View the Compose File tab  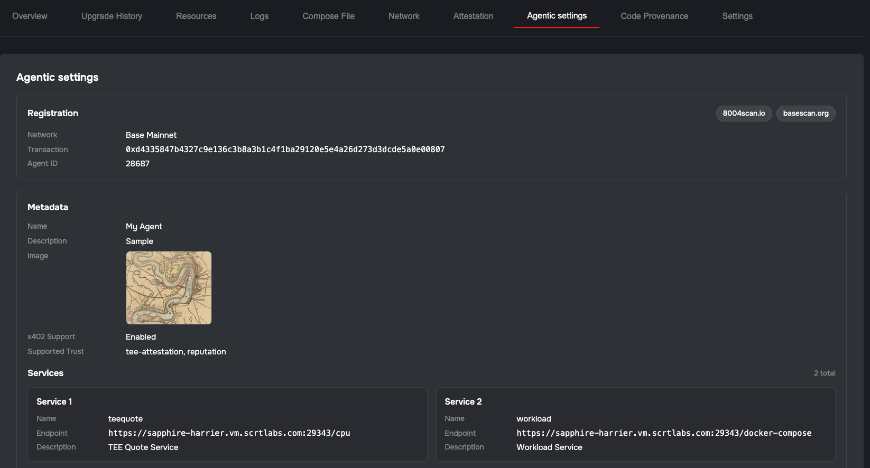(328, 16)
